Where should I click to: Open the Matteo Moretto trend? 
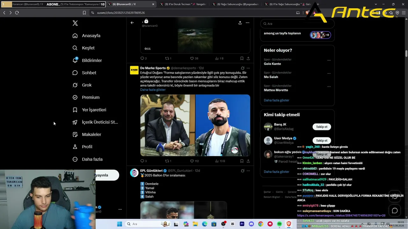pos(276,90)
